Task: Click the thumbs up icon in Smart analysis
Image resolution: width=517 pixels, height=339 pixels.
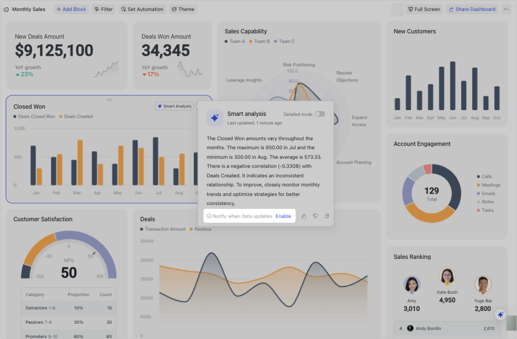Action: point(304,216)
